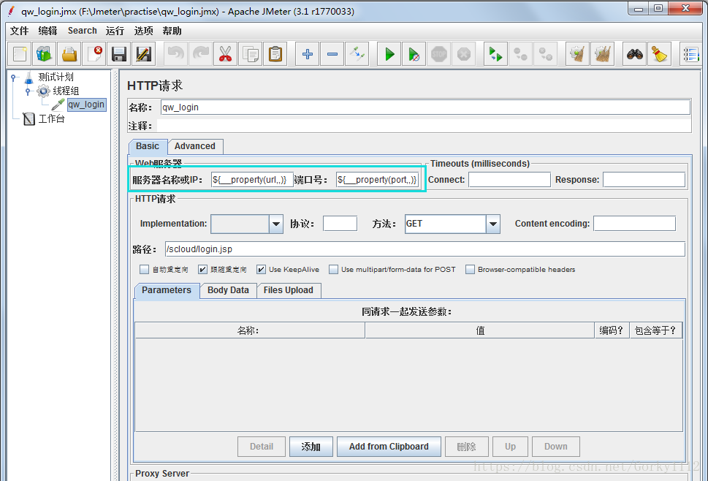Viewport: 708px width, 481px height.
Task: Click the Clear all results icon
Action: point(602,55)
